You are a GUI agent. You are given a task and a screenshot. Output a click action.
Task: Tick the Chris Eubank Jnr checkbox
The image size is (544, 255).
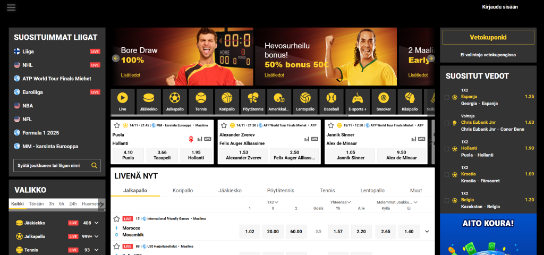coord(447,123)
